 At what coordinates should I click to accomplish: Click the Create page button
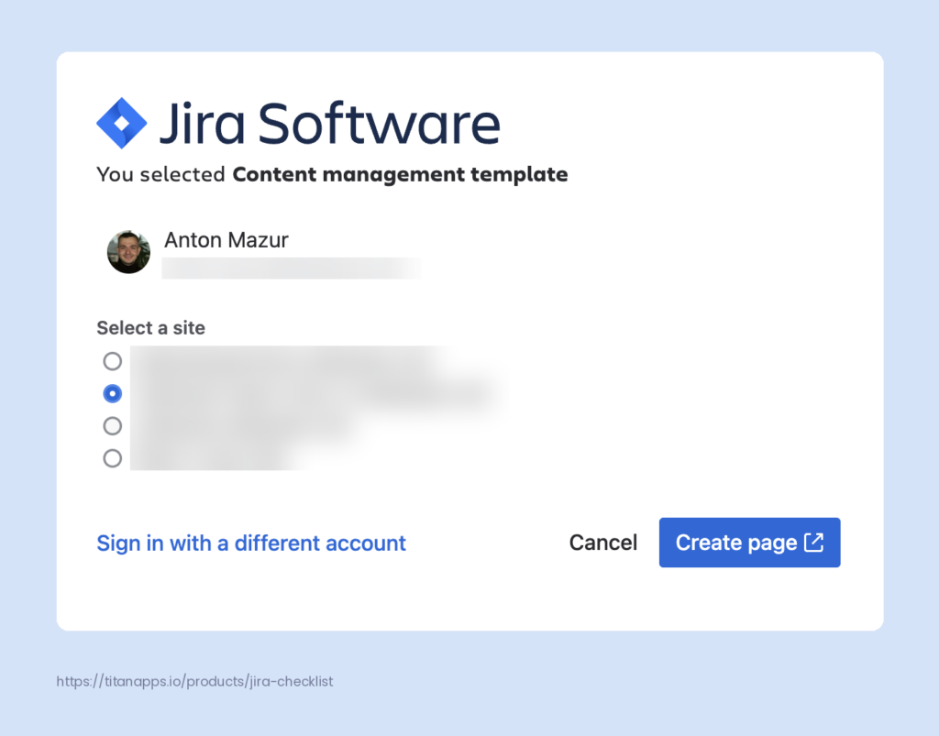(750, 542)
